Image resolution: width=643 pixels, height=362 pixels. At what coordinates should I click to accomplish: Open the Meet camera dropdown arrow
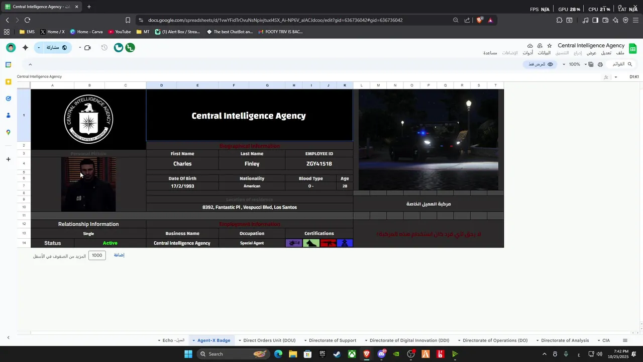[79, 48]
